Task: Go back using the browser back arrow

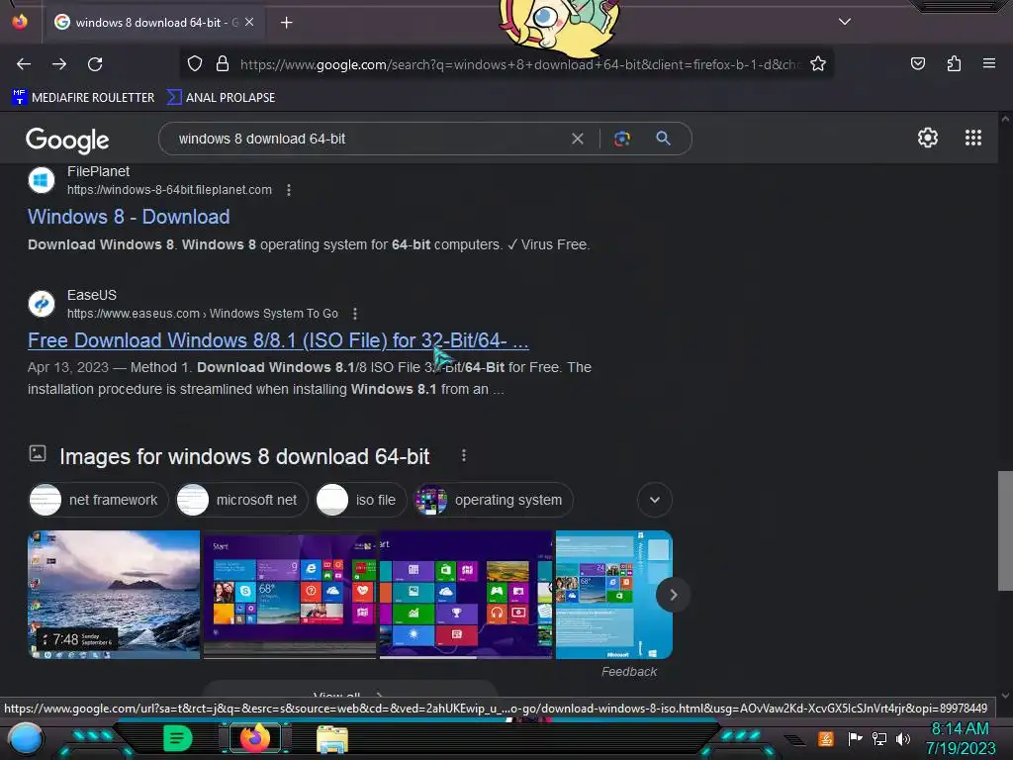Action: click(24, 64)
